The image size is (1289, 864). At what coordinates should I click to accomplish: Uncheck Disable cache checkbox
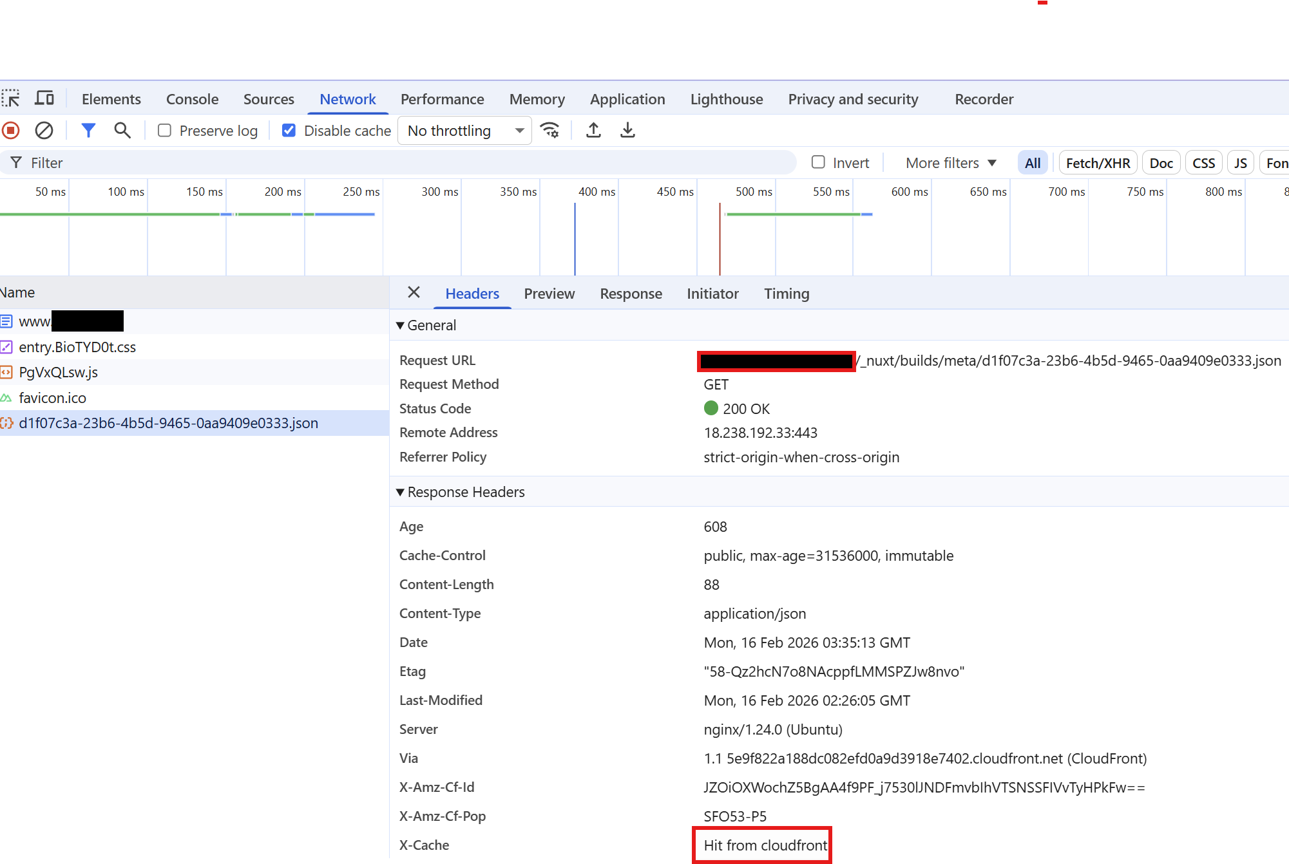point(289,131)
